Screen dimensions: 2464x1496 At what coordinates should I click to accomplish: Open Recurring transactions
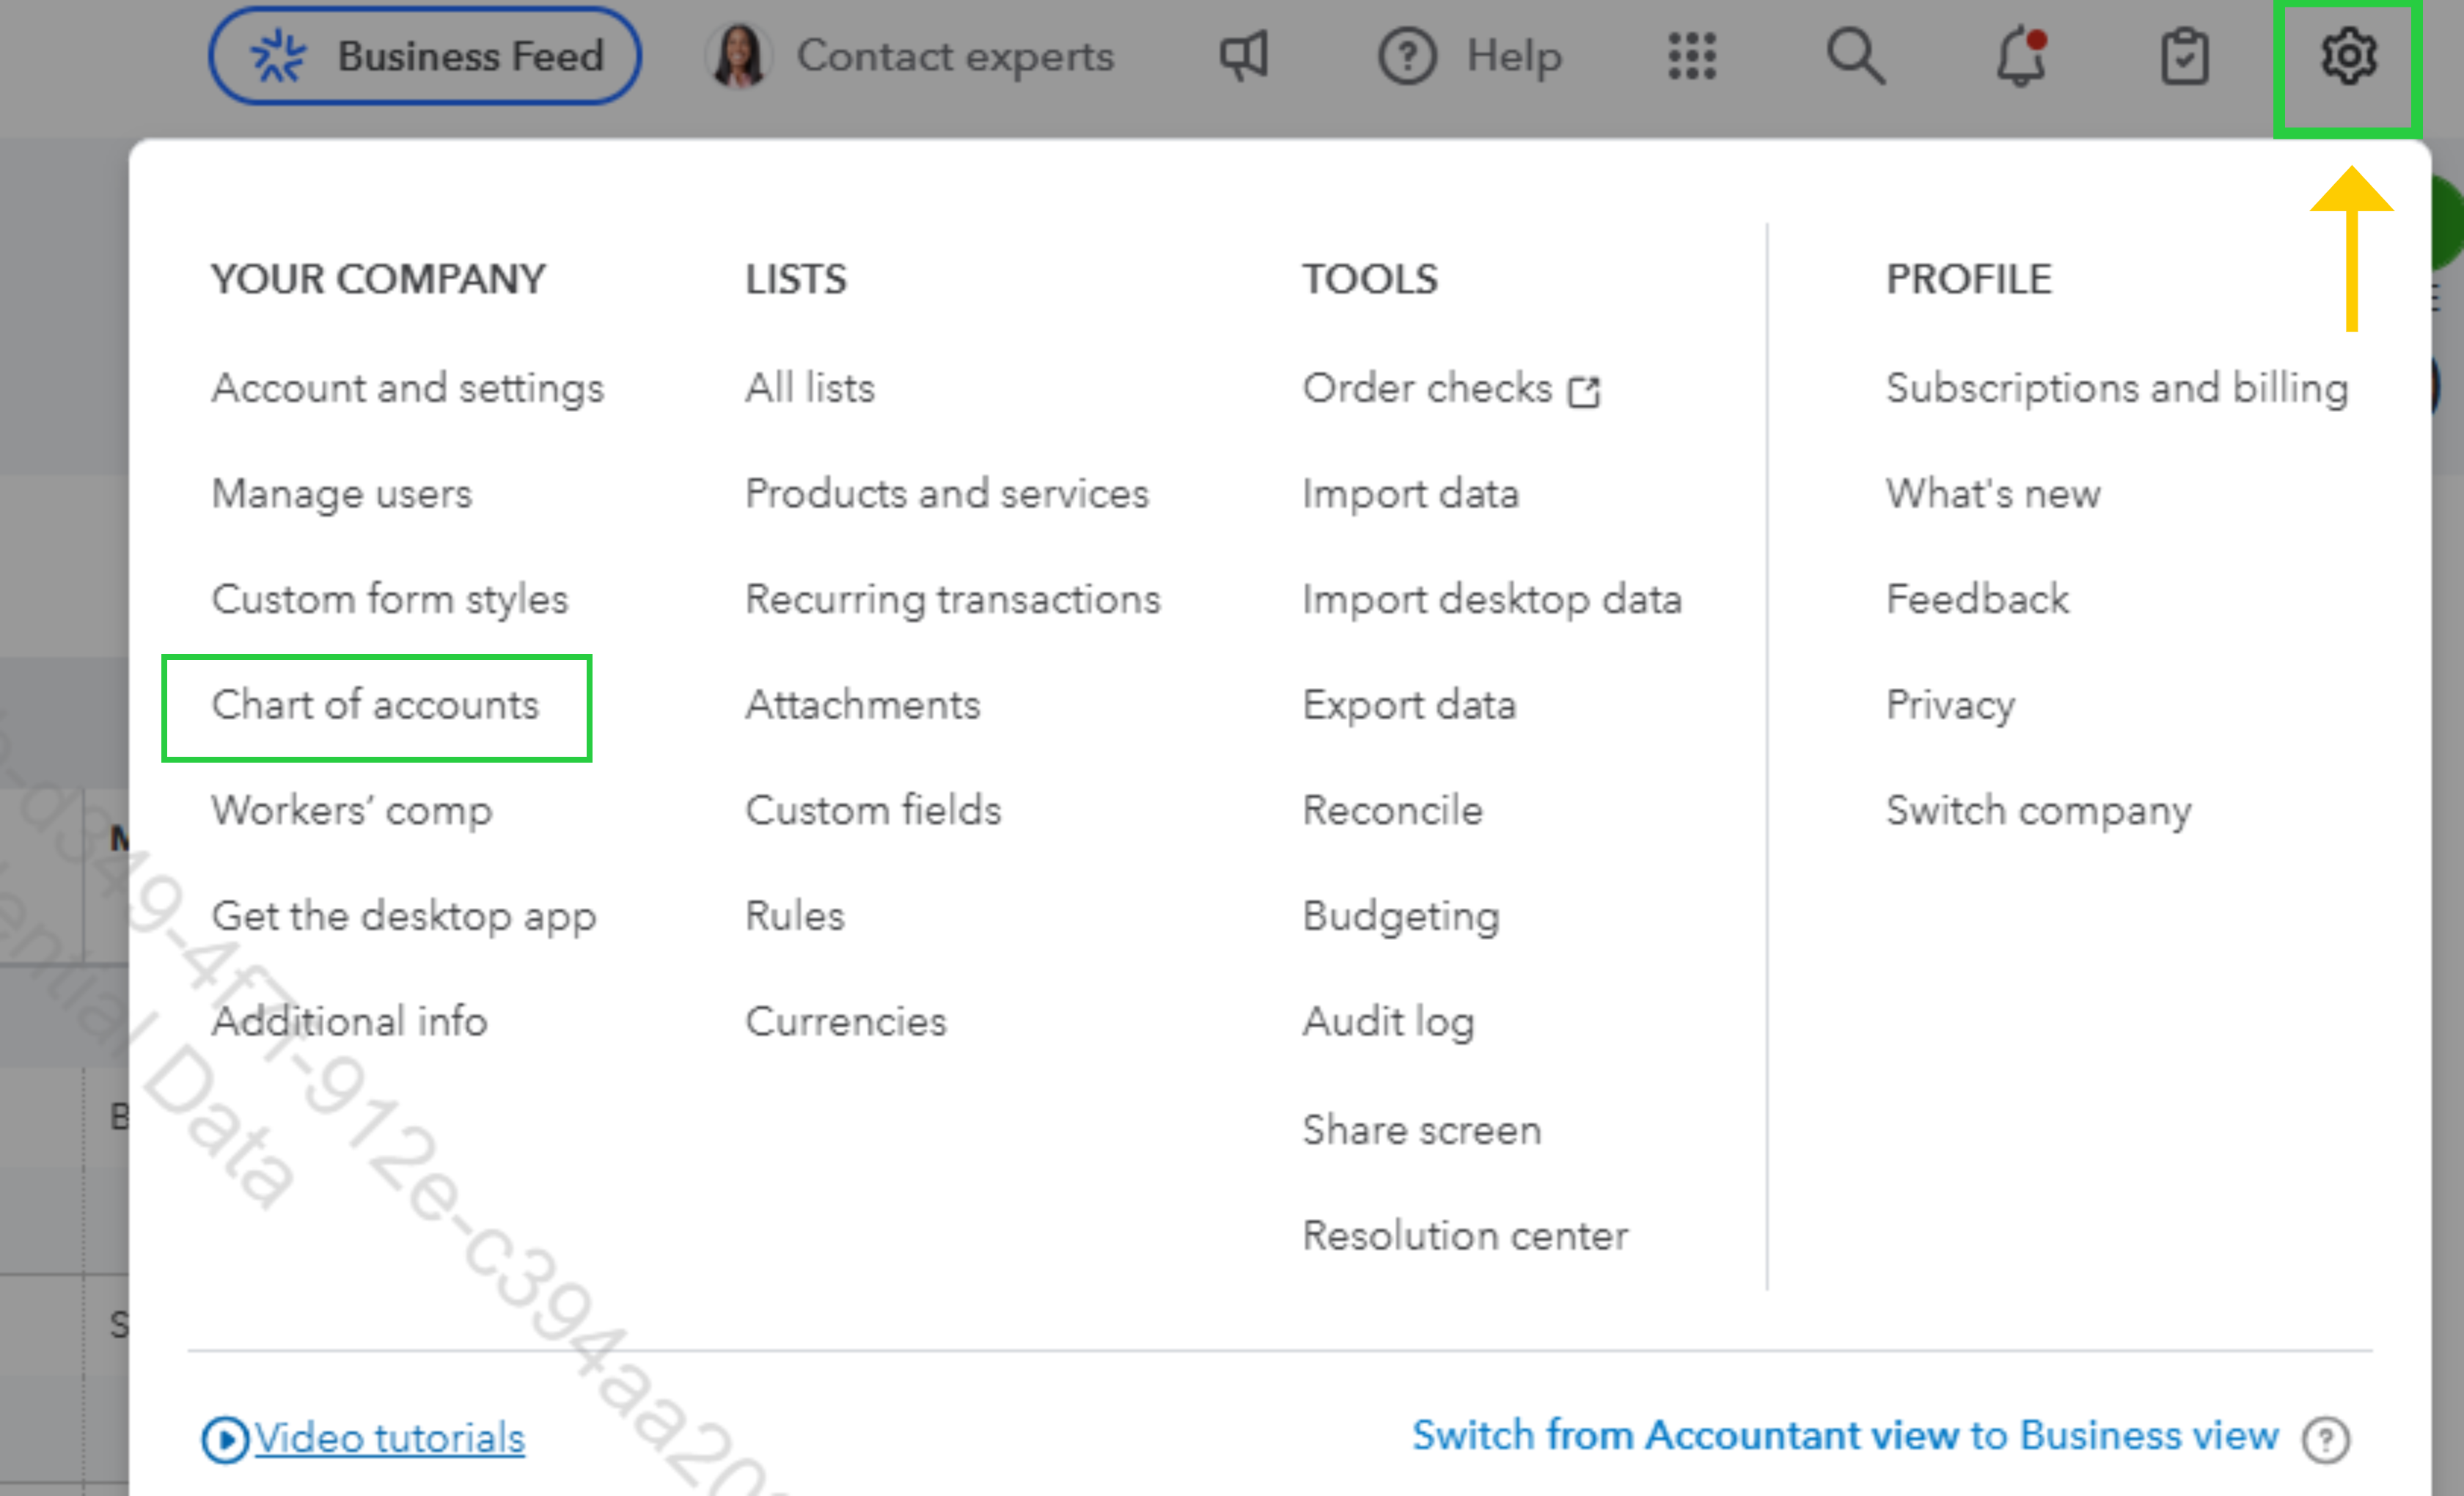[953, 599]
